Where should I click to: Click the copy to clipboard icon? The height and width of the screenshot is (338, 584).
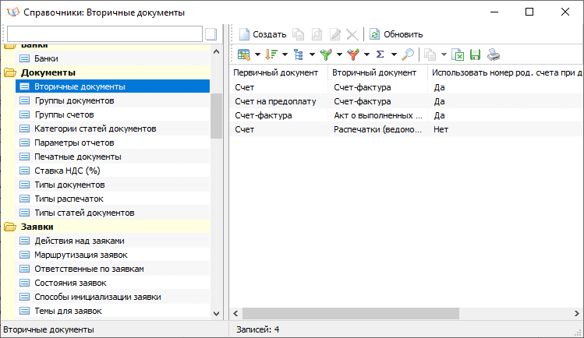430,55
